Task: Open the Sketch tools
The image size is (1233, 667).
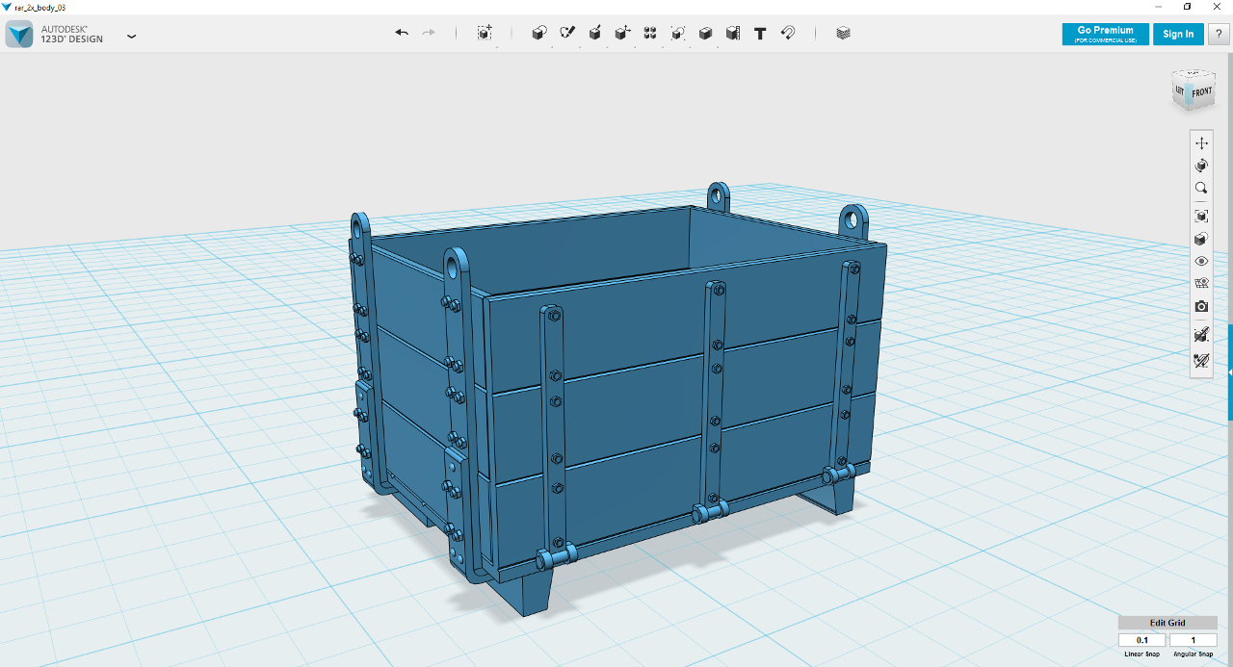Action: click(x=567, y=33)
